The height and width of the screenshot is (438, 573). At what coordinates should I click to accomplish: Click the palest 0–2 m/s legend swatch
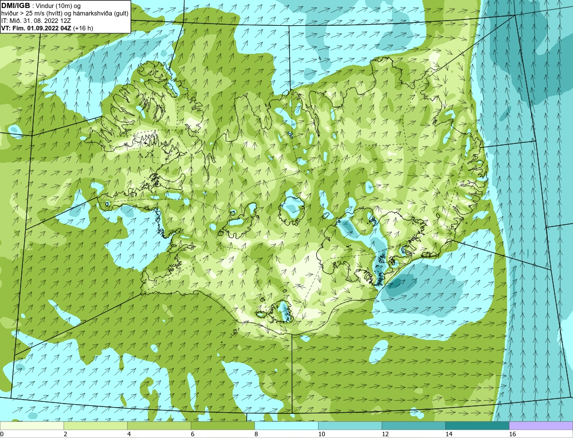(32, 425)
